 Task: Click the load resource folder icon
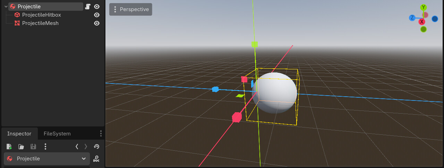tap(21, 147)
